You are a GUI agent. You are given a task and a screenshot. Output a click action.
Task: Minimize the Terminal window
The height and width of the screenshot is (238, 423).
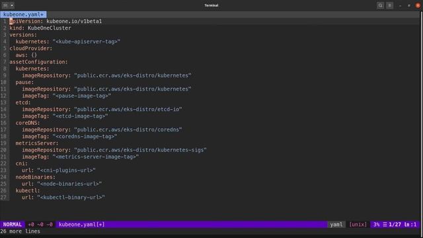click(x=400, y=5)
